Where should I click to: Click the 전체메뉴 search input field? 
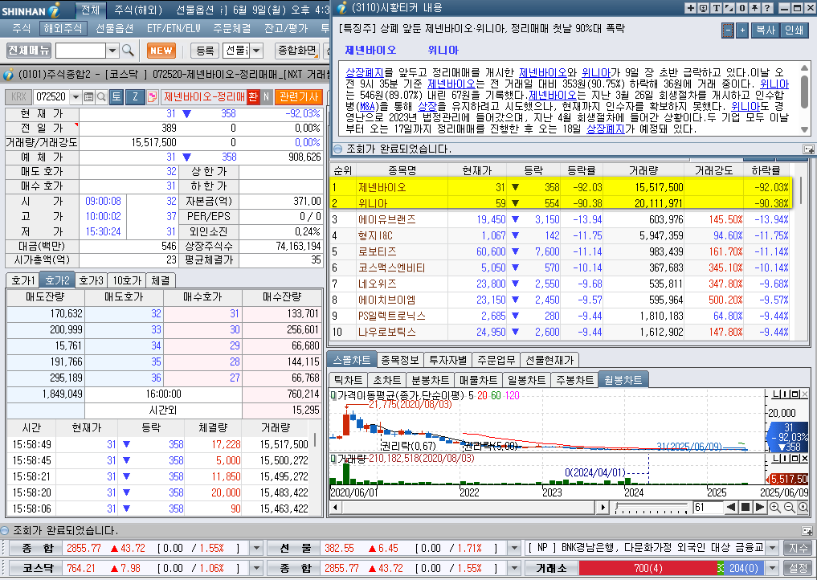click(x=81, y=51)
